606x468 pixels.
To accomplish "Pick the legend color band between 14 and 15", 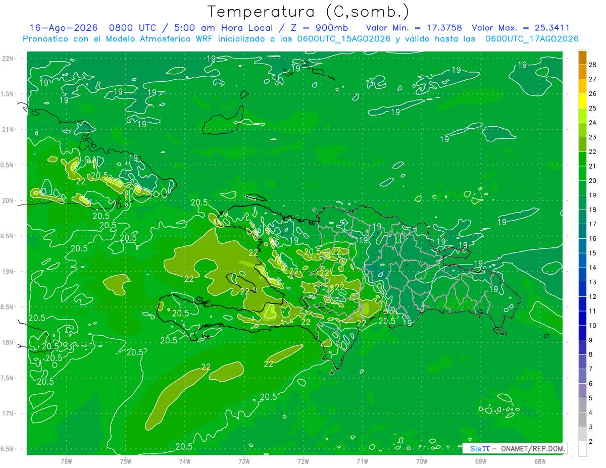I will coord(582,260).
